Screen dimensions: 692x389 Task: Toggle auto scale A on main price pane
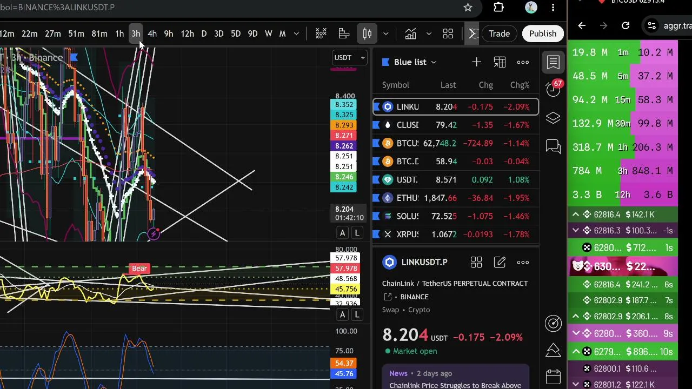point(342,233)
